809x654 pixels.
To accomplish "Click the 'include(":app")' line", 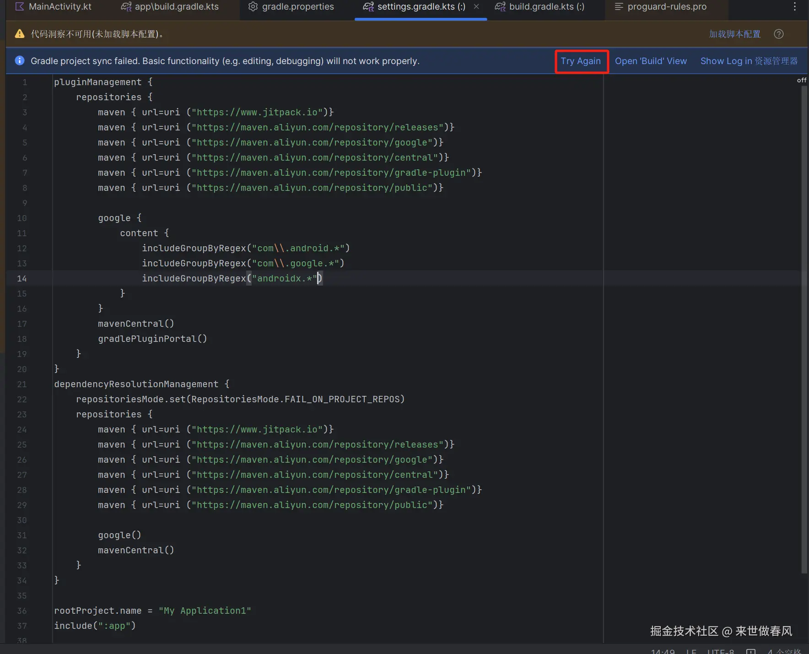I will point(95,626).
